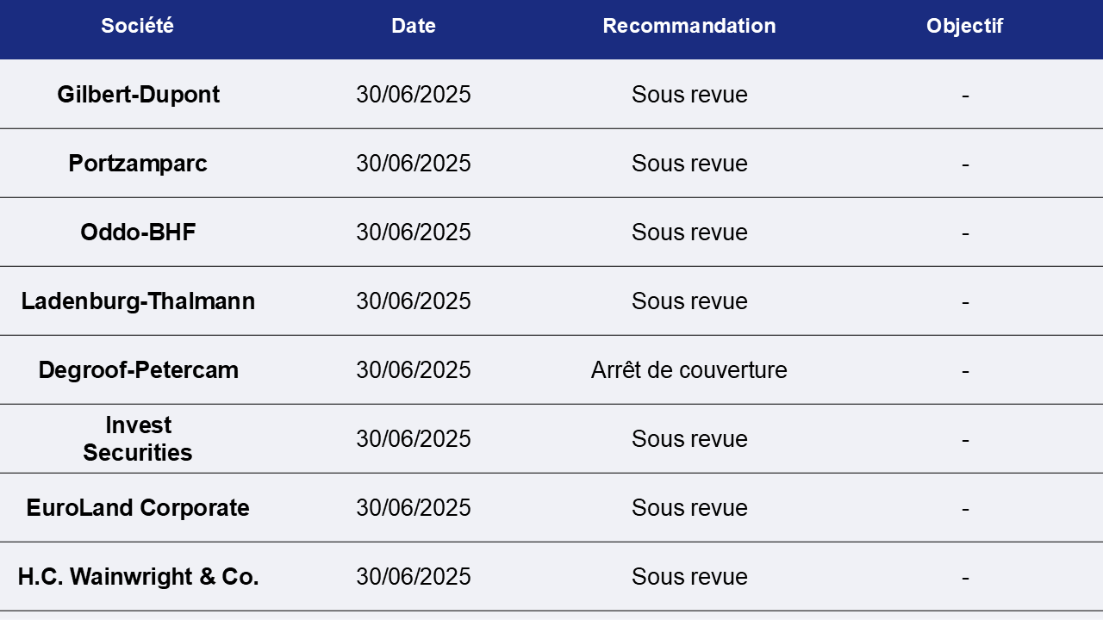Select the Degroof-Petercam company name

point(138,370)
